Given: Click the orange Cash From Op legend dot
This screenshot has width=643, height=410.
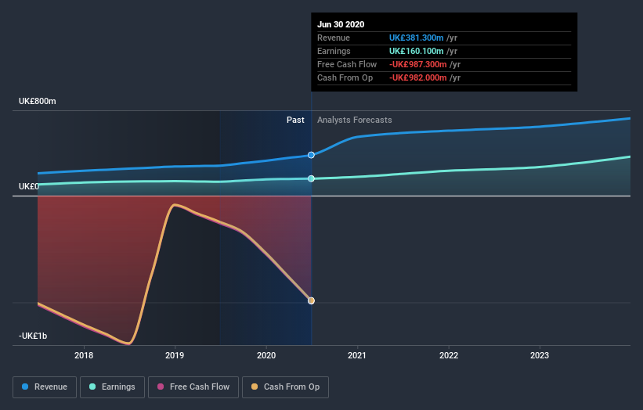Looking at the screenshot, I should [255, 387].
